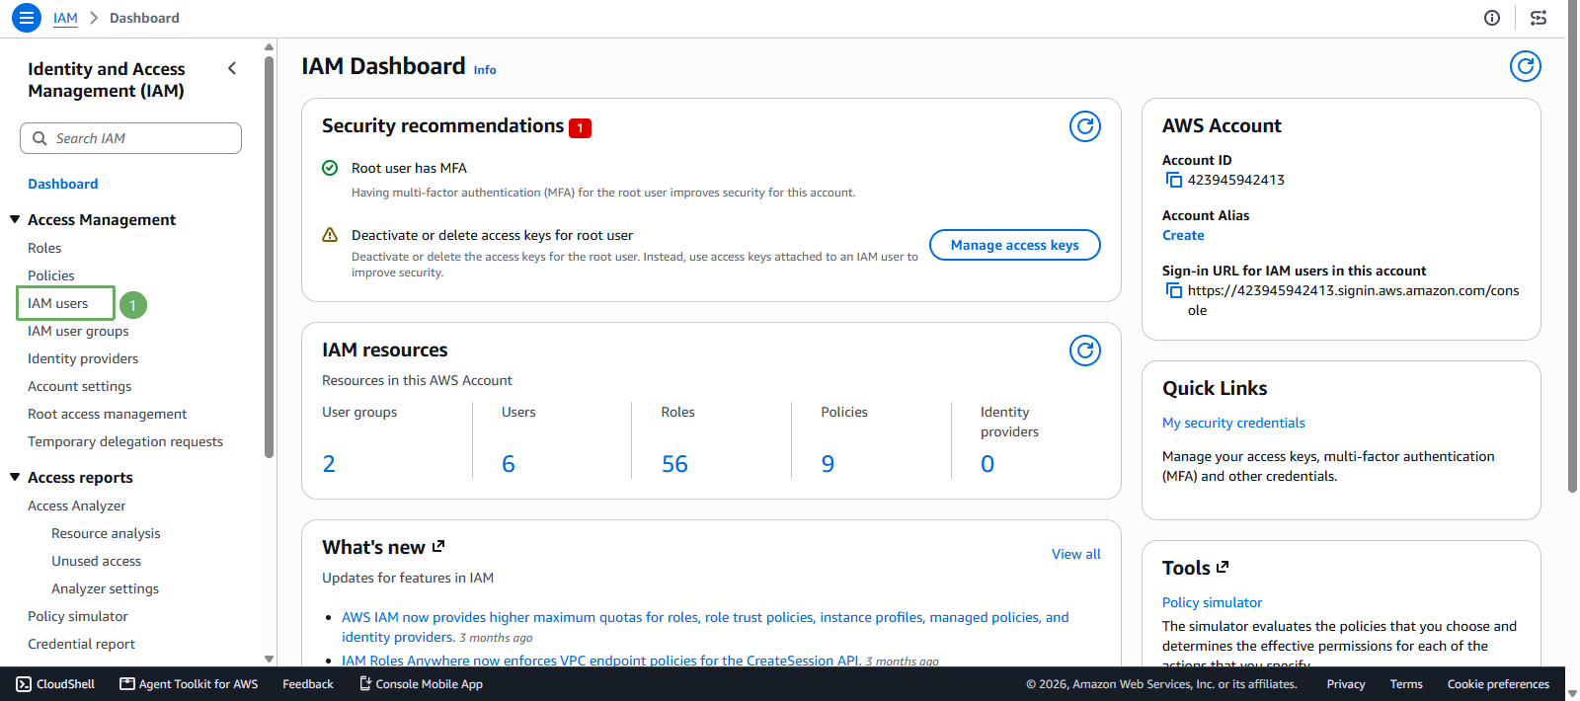Image resolution: width=1580 pixels, height=701 pixels.
Task: Open Roles in the sidebar
Action: 44,248
